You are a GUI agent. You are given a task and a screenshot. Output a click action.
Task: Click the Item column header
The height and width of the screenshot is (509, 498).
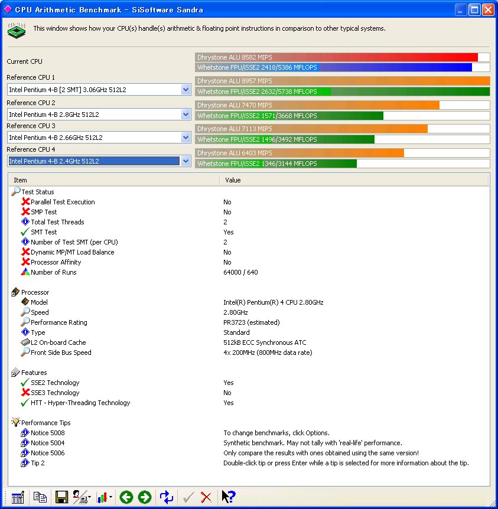coord(114,180)
